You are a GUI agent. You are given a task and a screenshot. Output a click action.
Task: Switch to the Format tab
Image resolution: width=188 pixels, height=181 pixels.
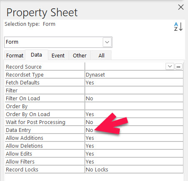click(15, 55)
